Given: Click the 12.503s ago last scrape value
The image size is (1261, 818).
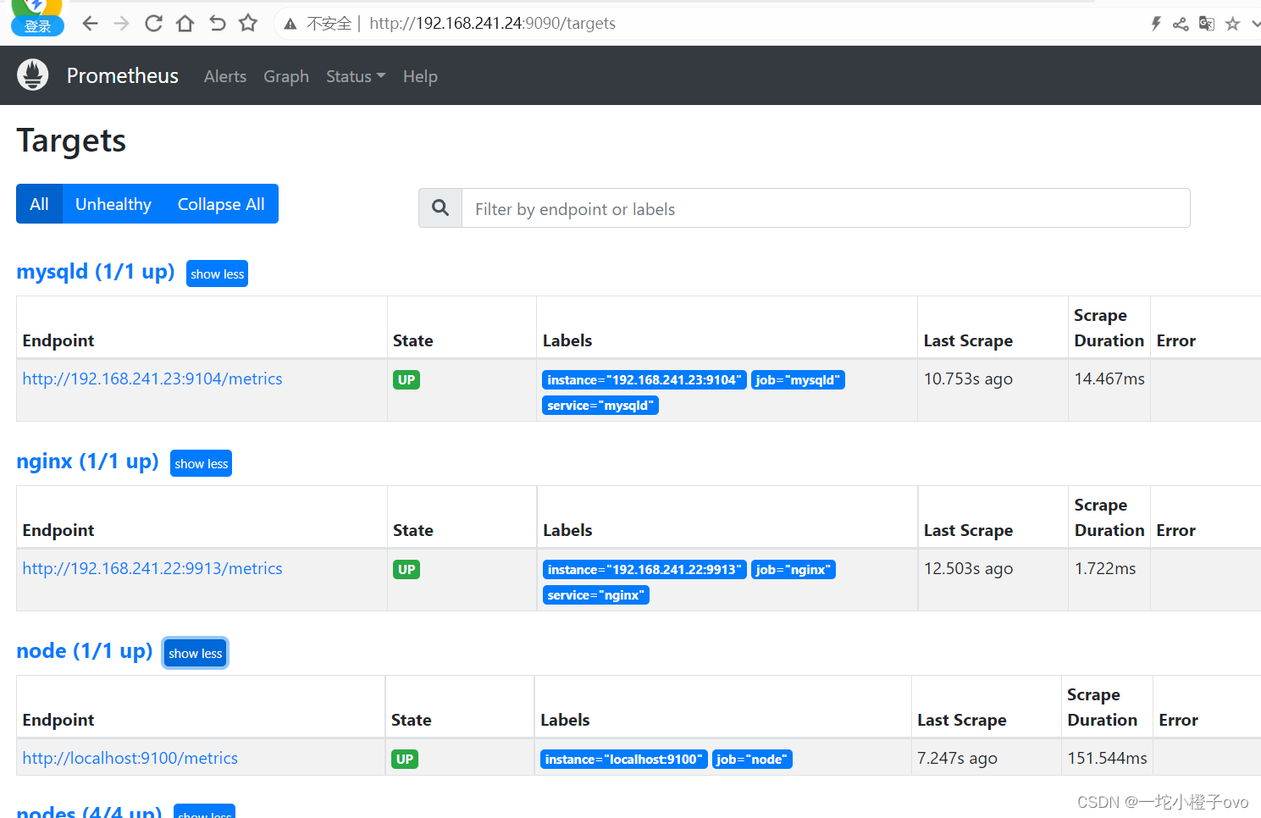Looking at the screenshot, I should pos(968,568).
